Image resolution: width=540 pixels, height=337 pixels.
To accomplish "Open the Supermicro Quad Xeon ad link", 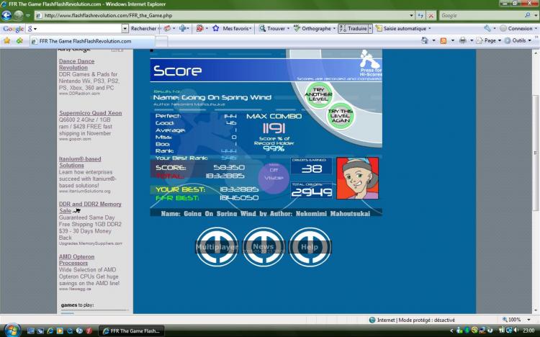I will (90, 113).
